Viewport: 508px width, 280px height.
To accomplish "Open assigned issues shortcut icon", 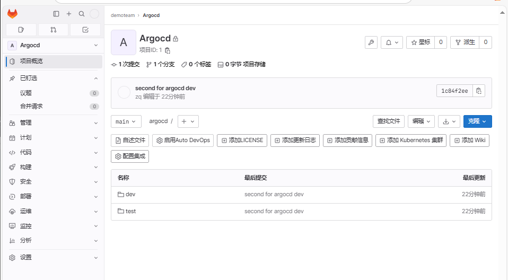I will [21, 30].
